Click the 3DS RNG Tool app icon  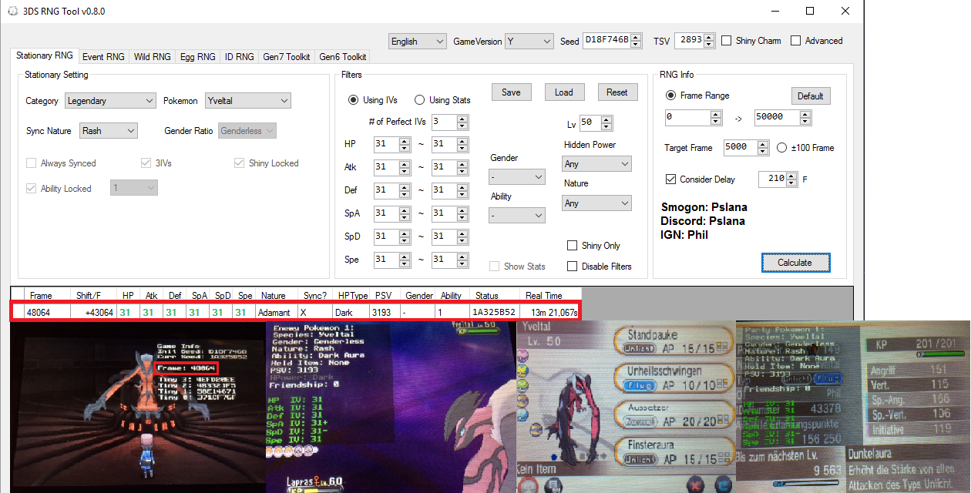pyautogui.click(x=12, y=12)
